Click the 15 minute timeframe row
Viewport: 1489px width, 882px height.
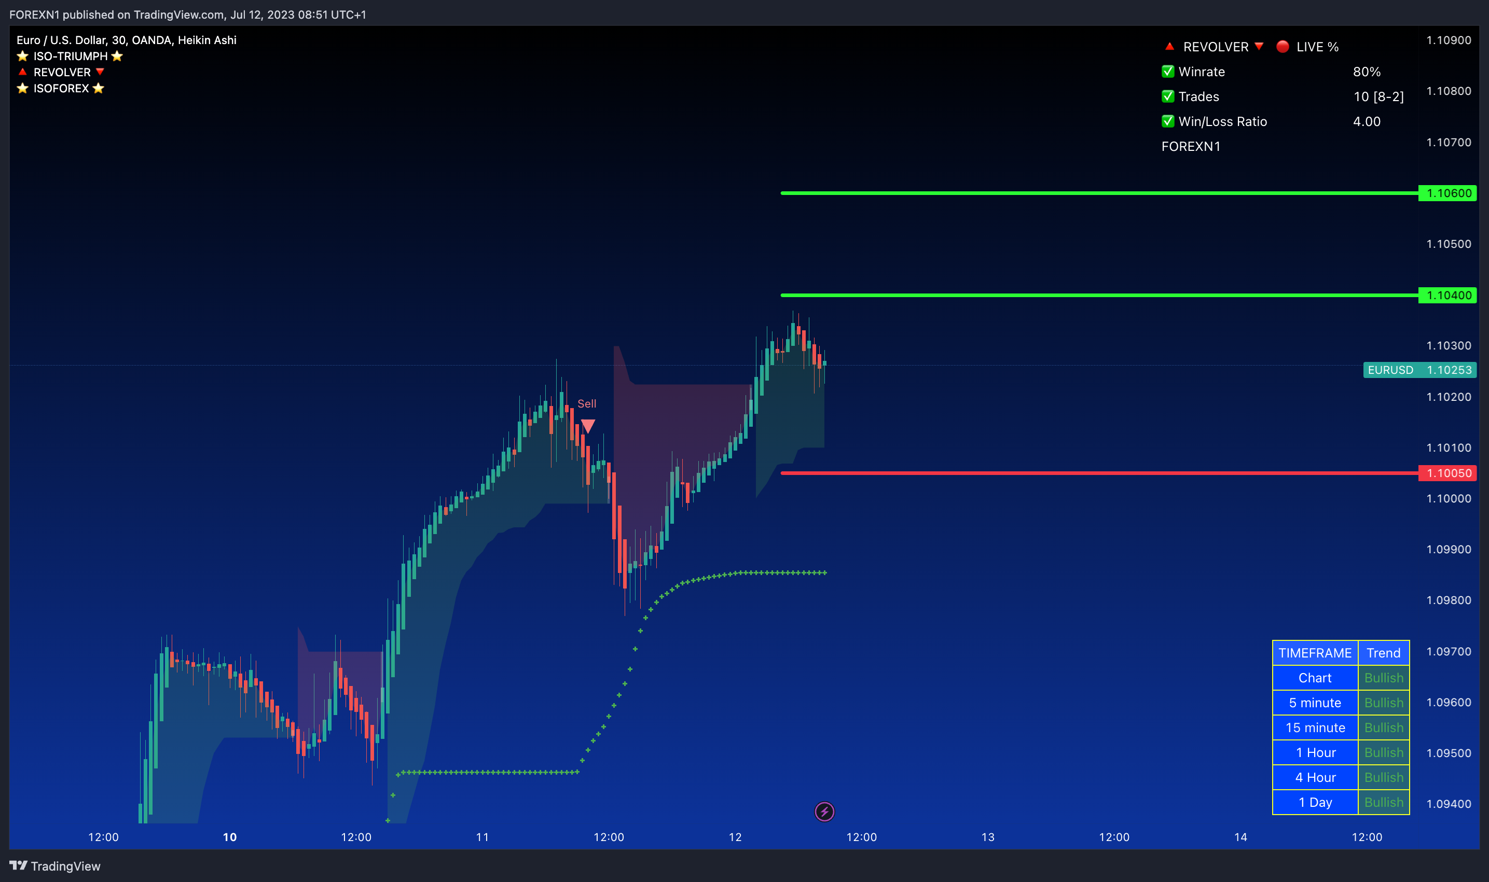pyautogui.click(x=1340, y=727)
